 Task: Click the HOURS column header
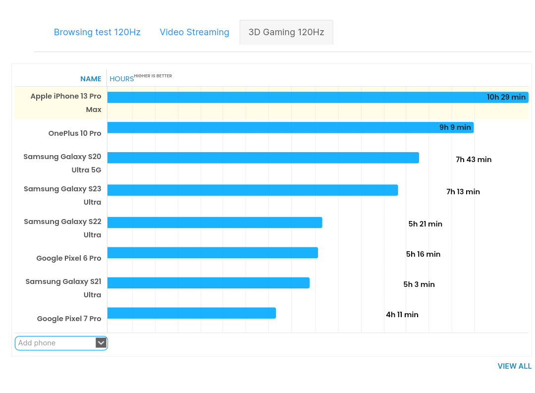click(121, 79)
